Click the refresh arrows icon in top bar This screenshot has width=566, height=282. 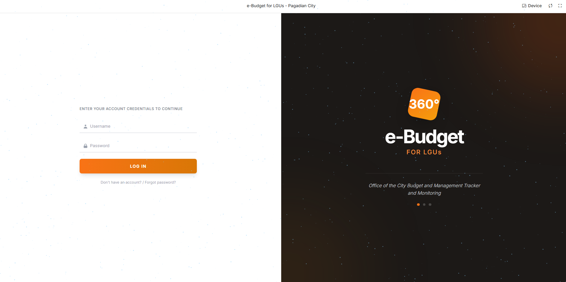point(550,6)
